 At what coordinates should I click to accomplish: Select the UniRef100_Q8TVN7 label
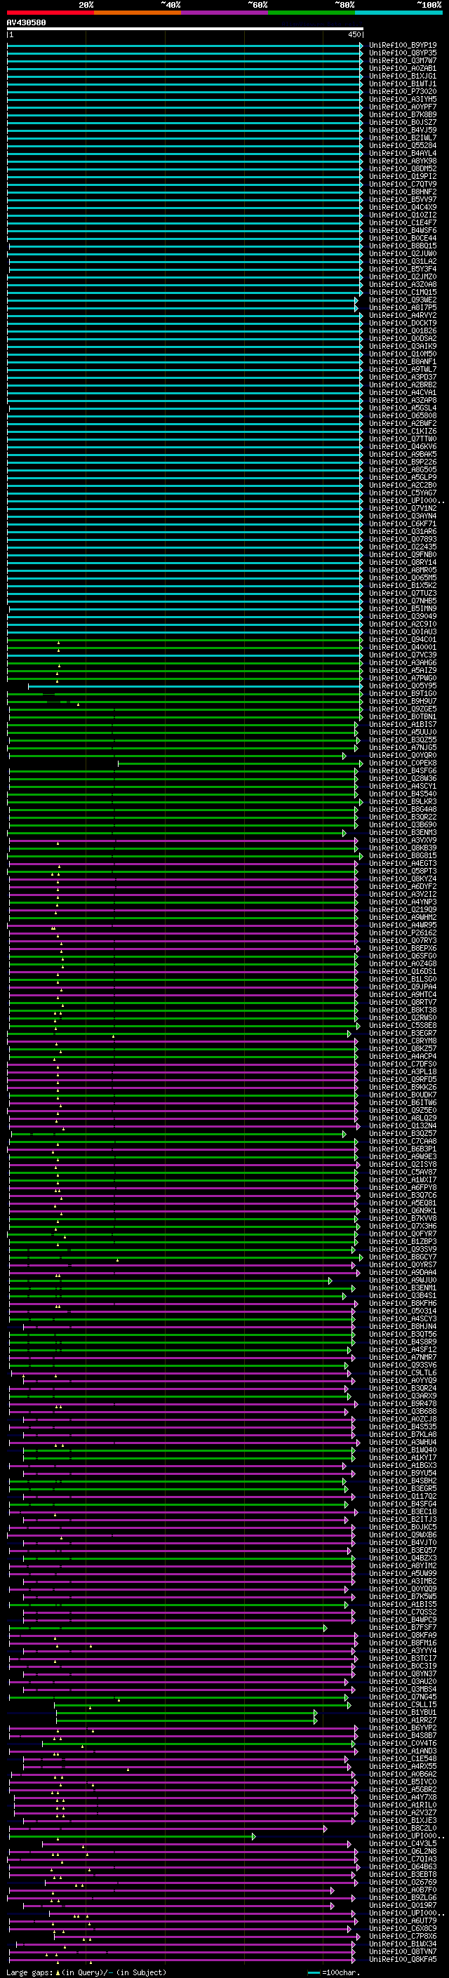403,1951
